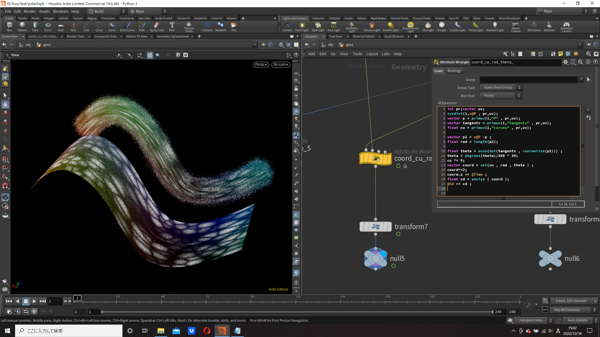
Task: Switch to the Bindings tab
Action: coord(454,71)
